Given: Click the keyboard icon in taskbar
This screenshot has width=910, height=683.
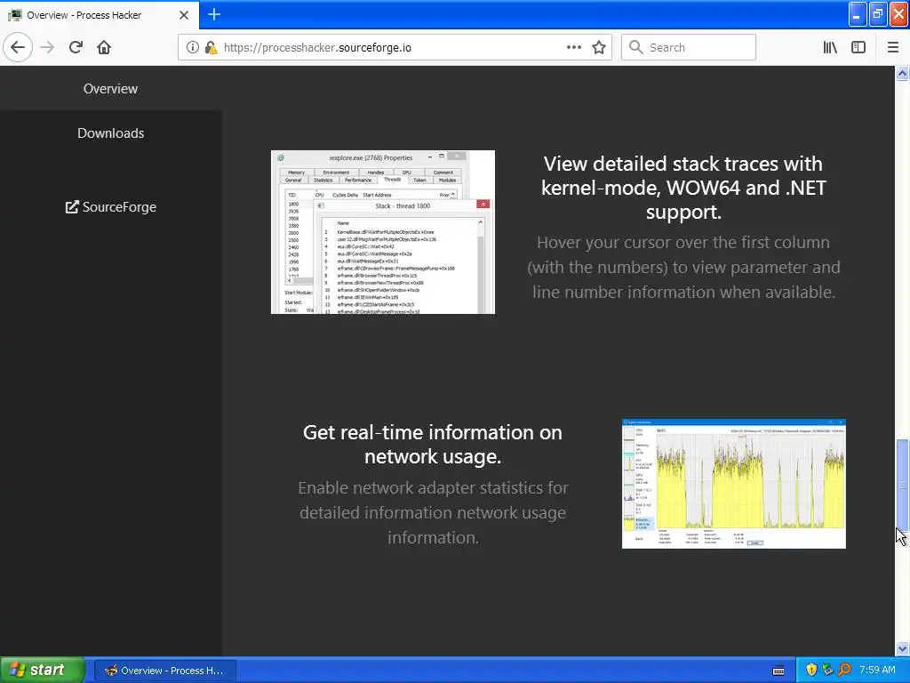Looking at the screenshot, I should 778,671.
